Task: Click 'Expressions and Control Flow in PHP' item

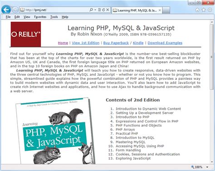Action: tap(147, 121)
